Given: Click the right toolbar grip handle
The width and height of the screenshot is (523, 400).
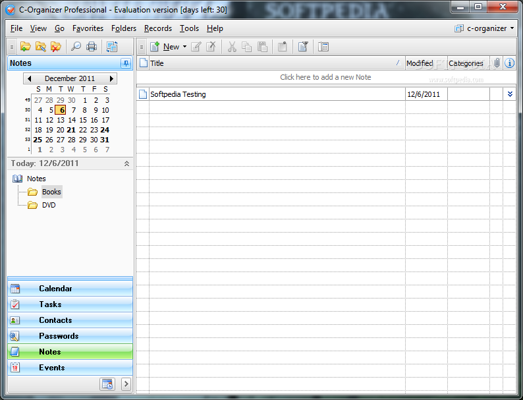Looking at the screenshot, I should coord(142,47).
